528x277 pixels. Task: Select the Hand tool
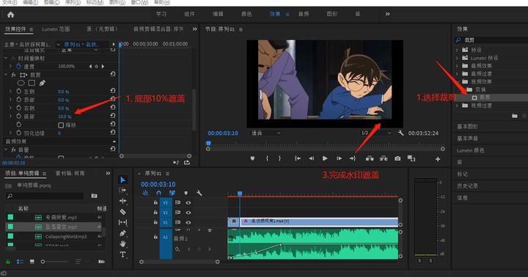coord(123,244)
